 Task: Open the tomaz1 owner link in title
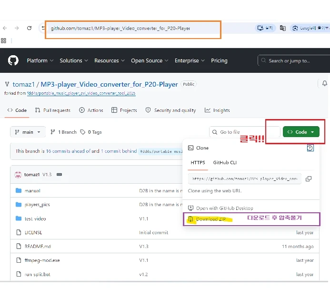click(x=24, y=84)
